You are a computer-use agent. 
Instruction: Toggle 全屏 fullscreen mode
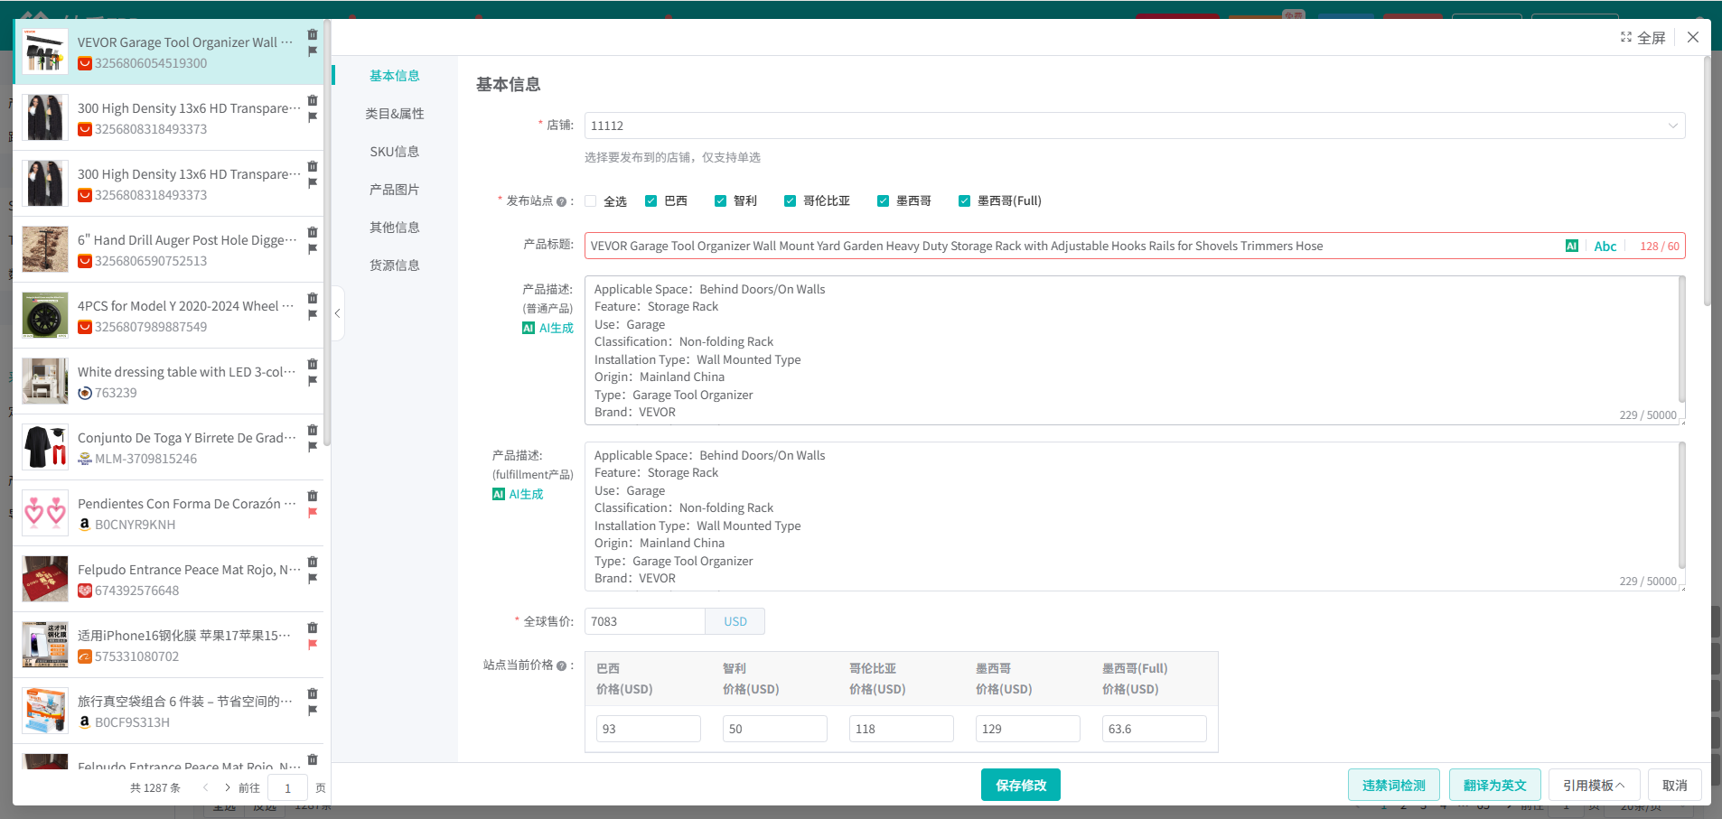click(1642, 37)
